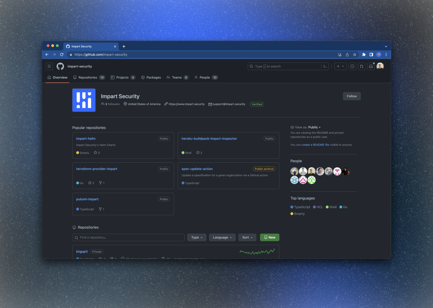Bookmark this page with the star icon
433x308 pixels.
coord(355,55)
